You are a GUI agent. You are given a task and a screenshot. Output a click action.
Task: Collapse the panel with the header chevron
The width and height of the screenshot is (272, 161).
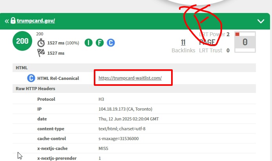[x=261, y=21]
